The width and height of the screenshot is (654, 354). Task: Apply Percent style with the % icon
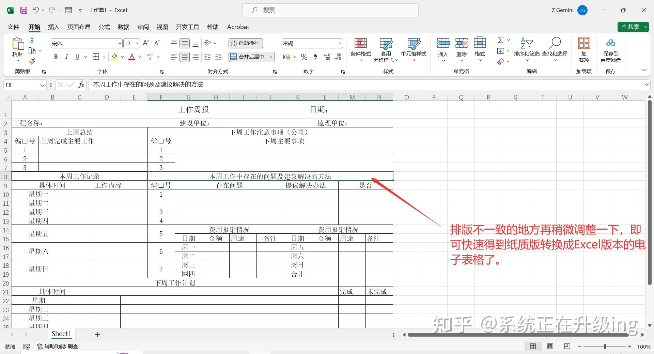(304, 57)
